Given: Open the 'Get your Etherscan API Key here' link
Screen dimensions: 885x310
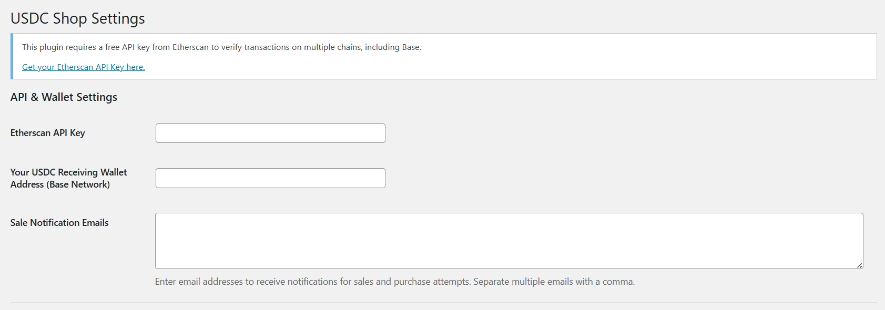Looking at the screenshot, I should (83, 67).
